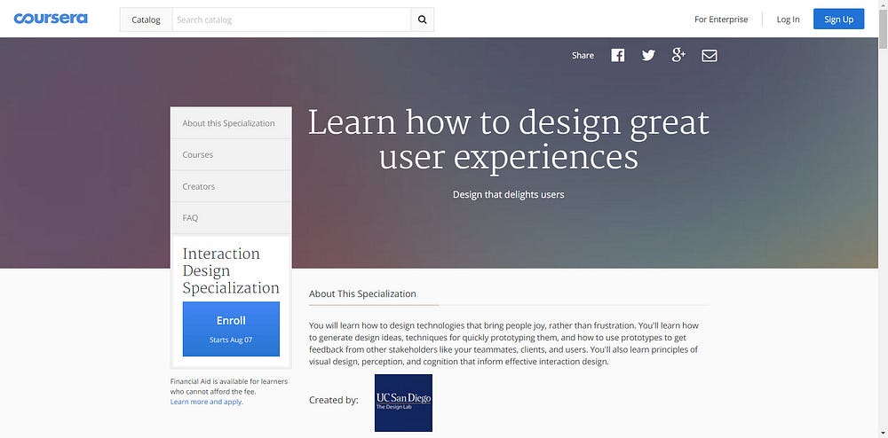This screenshot has height=438, width=888.
Task: Click the Sign Up button
Action: (839, 20)
